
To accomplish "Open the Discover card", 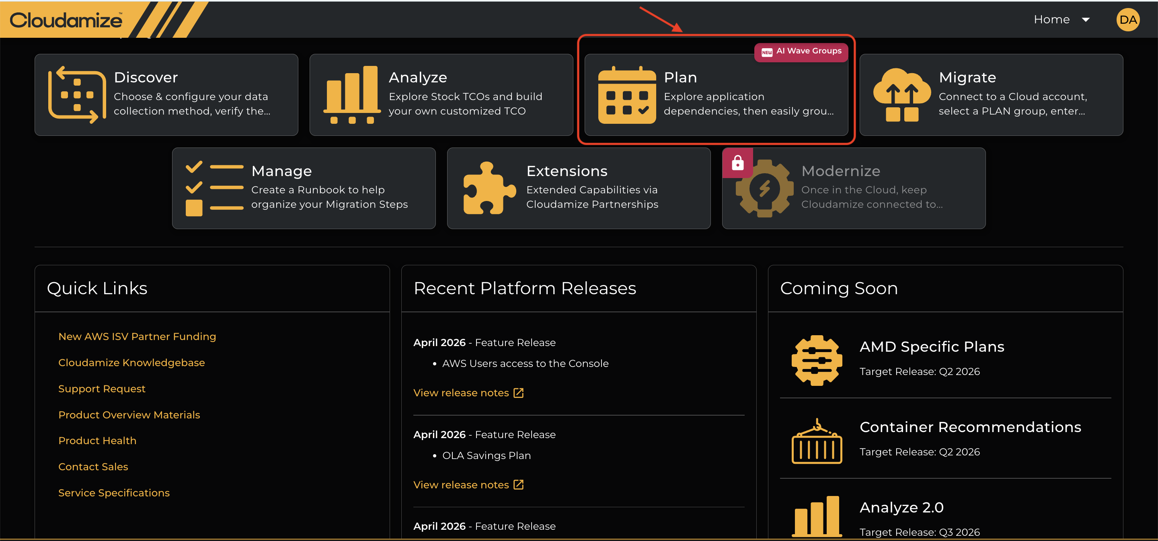I will point(166,95).
